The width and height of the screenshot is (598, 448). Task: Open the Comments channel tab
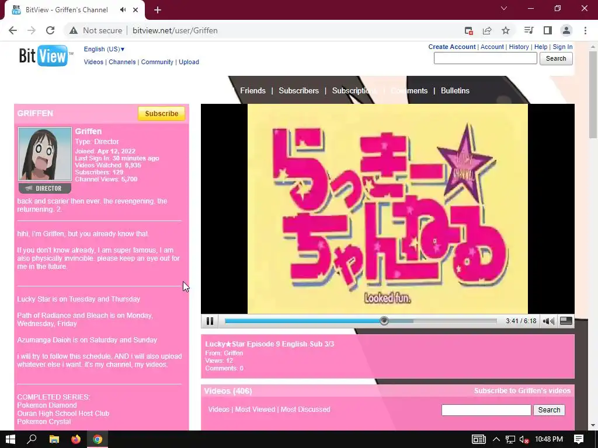(409, 90)
